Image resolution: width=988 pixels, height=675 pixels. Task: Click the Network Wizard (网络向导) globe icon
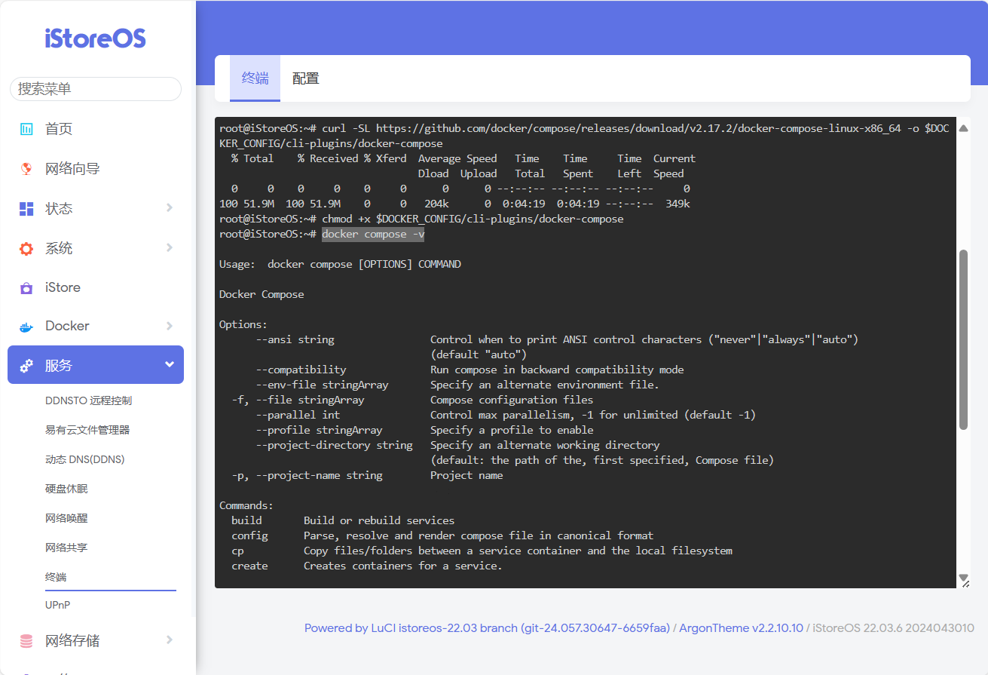[x=26, y=169]
